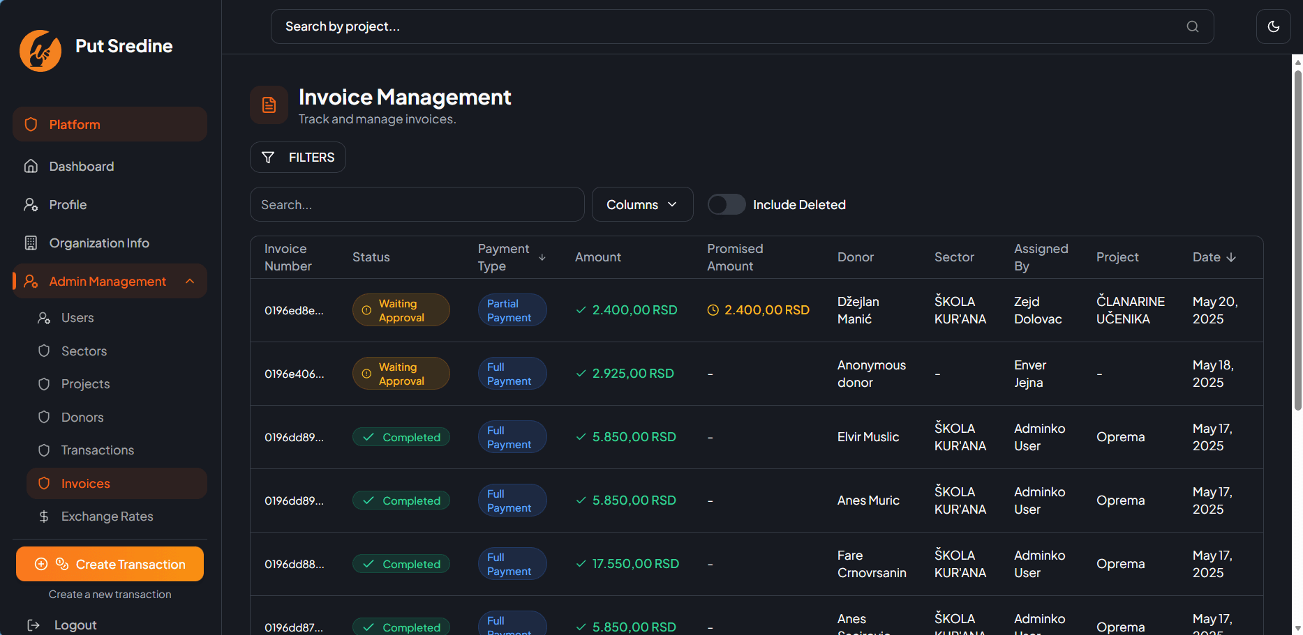1303x635 pixels.
Task: Click clock icon in first Waiting Approval badge
Action: [x=366, y=310]
